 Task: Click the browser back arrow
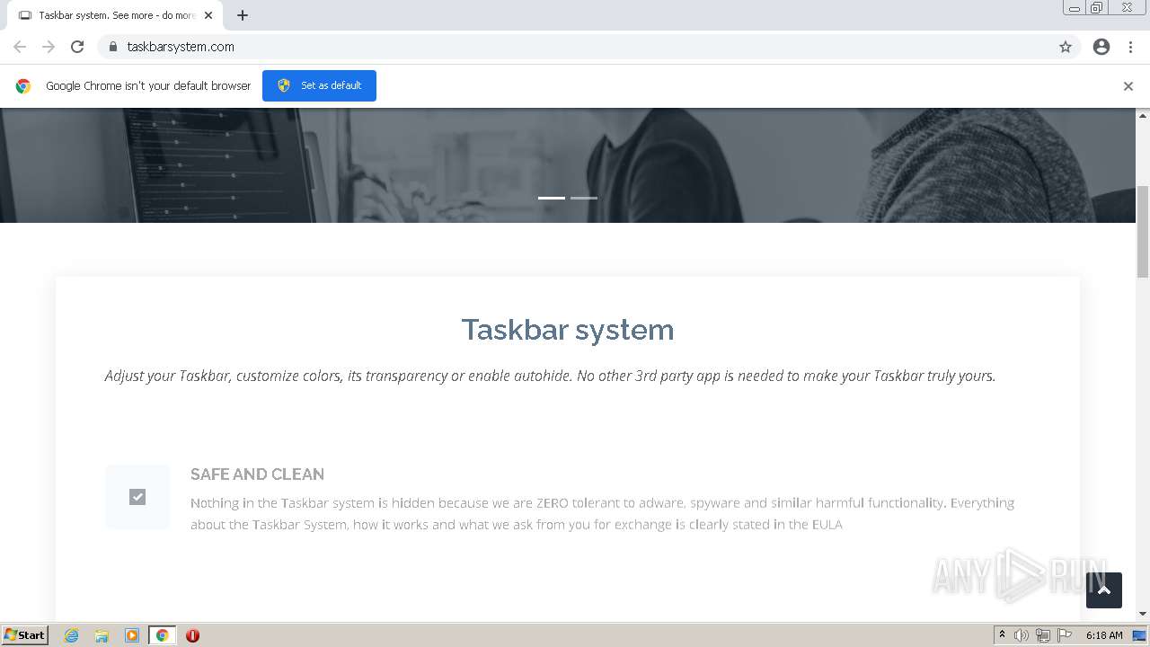pos(20,47)
